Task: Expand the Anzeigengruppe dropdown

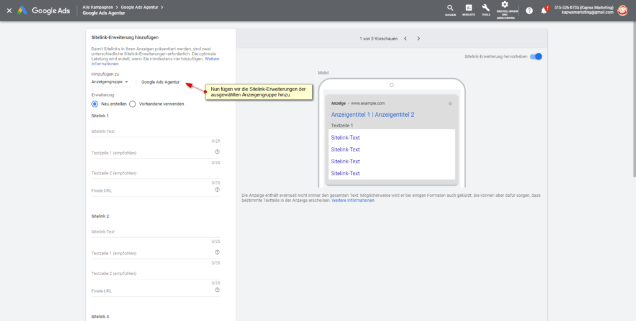Action: click(110, 81)
